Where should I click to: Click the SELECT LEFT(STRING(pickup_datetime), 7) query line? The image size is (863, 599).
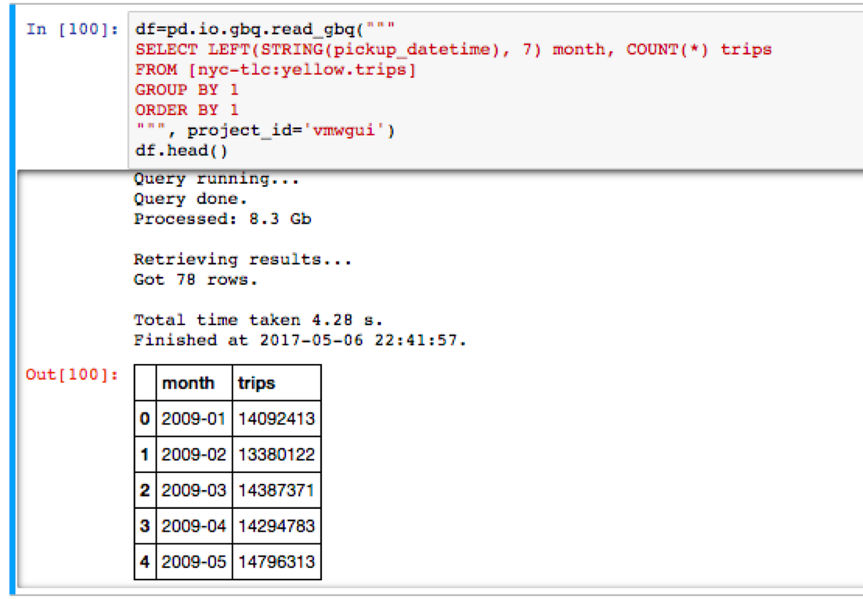pos(453,49)
